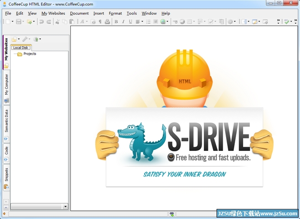Select the Local Disk tab
The height and width of the screenshot is (219, 300).
(21, 48)
